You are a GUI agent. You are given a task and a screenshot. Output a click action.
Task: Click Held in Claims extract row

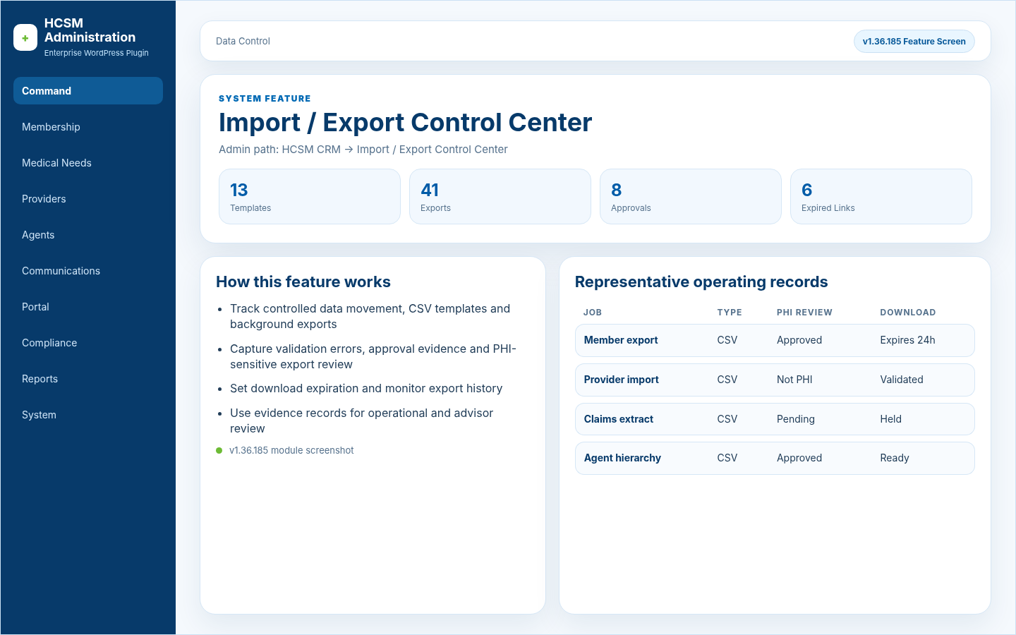tap(891, 419)
